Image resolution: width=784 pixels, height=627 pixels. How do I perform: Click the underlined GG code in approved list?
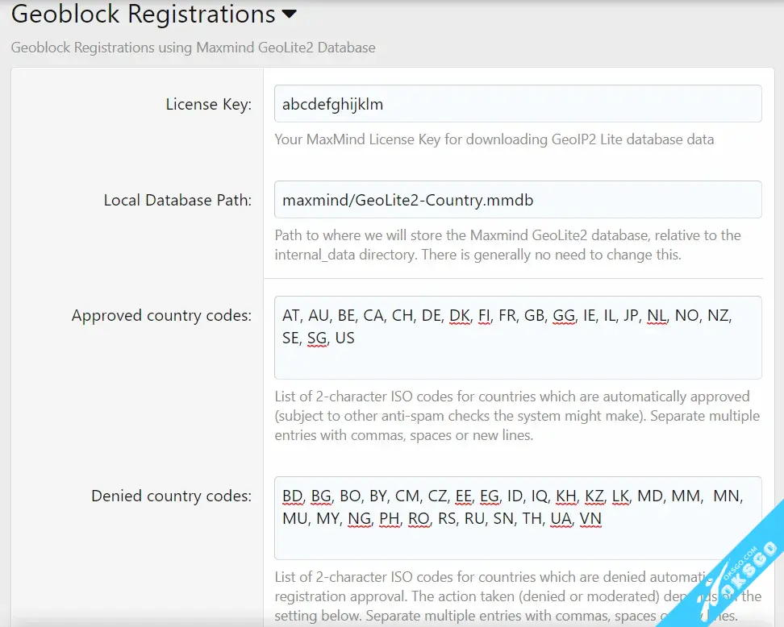564,316
